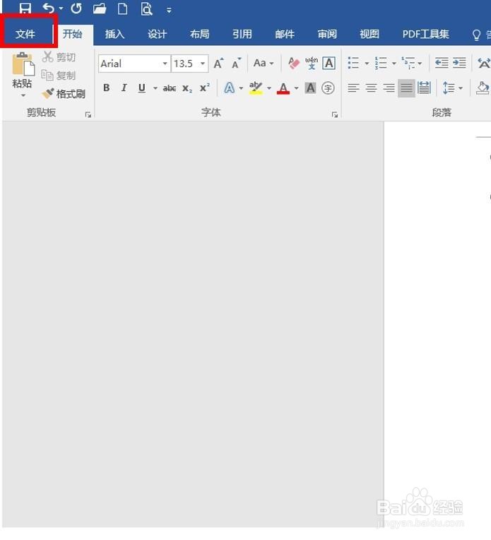Toggle justify alignment
This screenshot has height=540, width=491.
tap(406, 88)
